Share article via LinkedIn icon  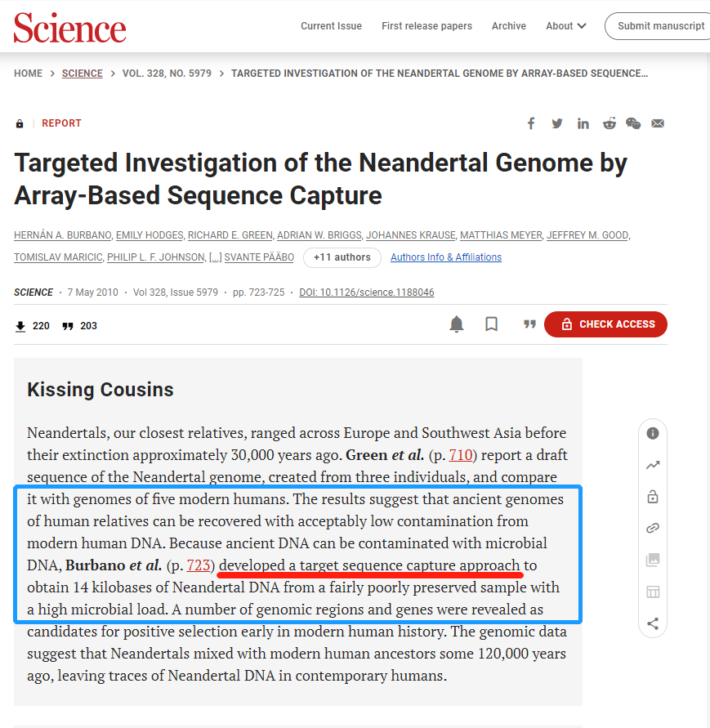583,123
